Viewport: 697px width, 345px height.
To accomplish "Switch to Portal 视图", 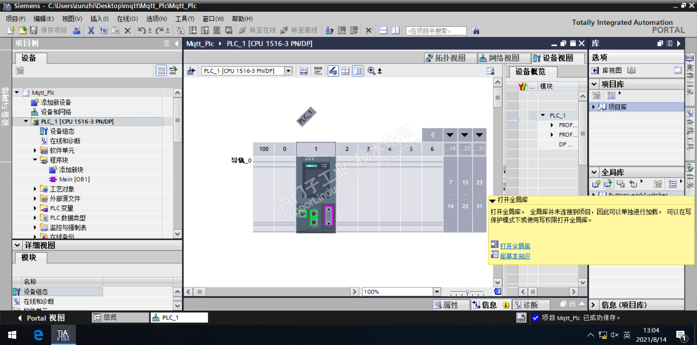I will pos(42,318).
